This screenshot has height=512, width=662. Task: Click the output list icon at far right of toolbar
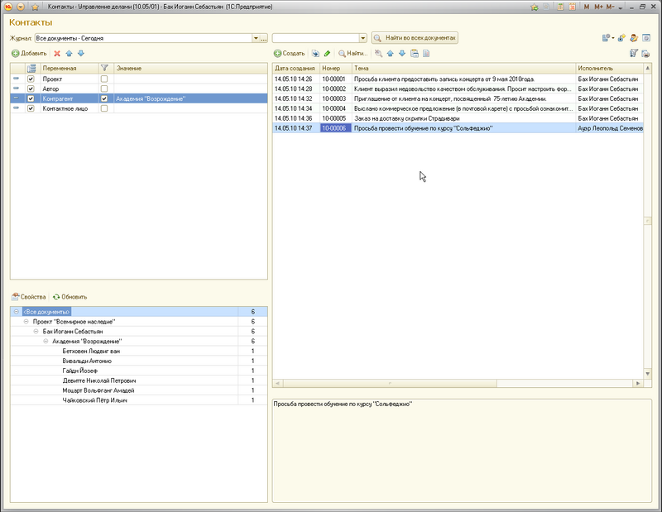pyautogui.click(x=645, y=53)
